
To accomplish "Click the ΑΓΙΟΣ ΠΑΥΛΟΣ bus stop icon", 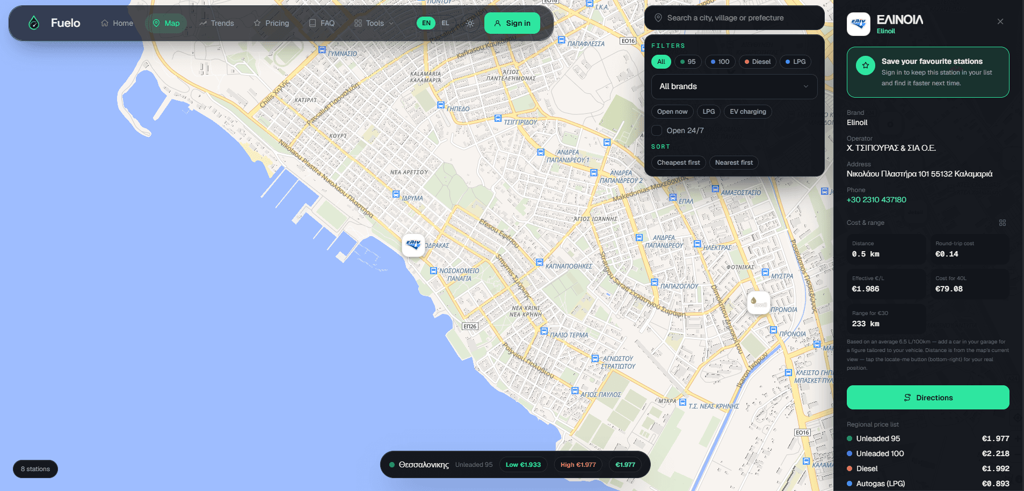I will tap(575, 391).
